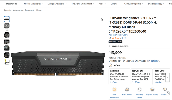Click the Free Delivery truck icon
This screenshot has width=172, height=100.
(x=127, y=90)
